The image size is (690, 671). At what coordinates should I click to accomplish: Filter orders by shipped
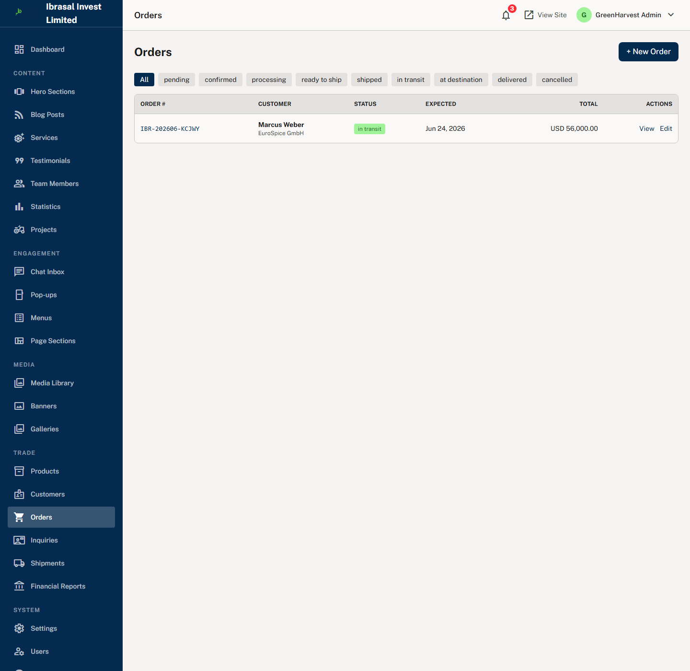click(x=369, y=80)
